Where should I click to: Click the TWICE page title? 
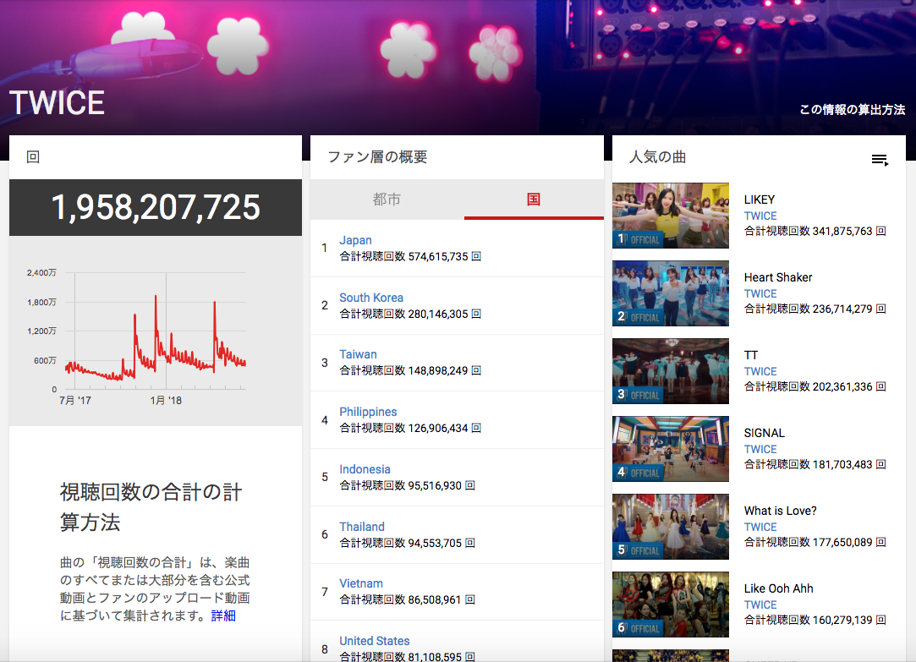pos(57,103)
